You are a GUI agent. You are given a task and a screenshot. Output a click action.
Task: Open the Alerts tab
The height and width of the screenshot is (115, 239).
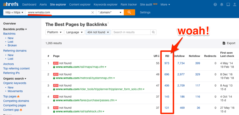(43, 5)
